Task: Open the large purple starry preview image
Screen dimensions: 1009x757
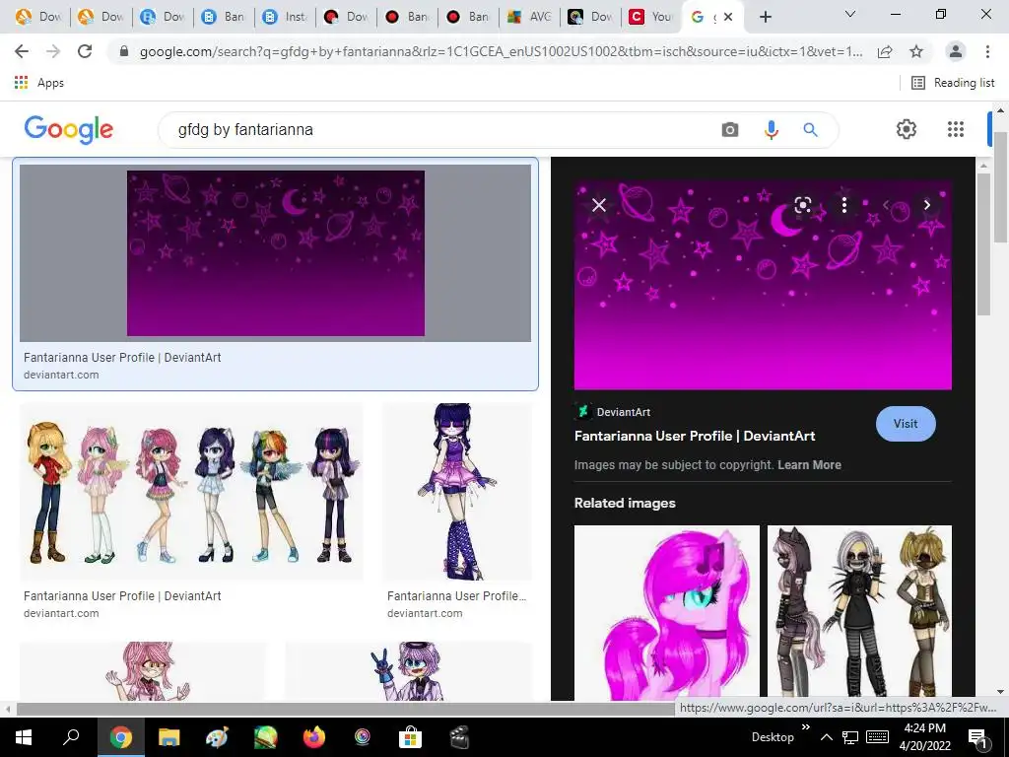Action: [x=763, y=287]
